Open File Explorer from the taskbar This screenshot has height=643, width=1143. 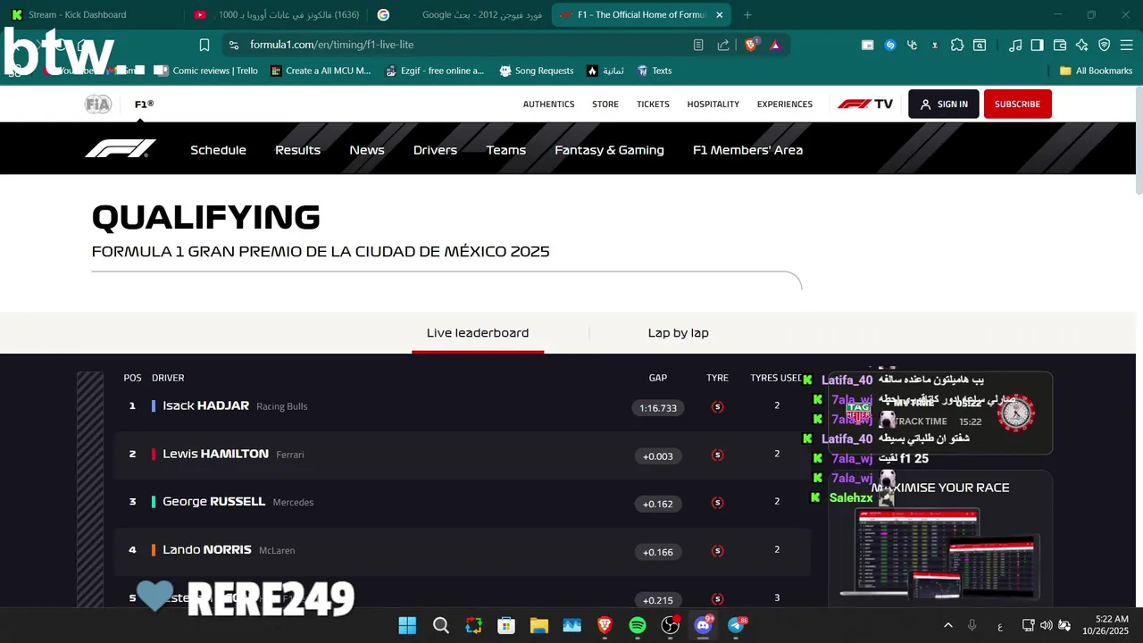(538, 625)
